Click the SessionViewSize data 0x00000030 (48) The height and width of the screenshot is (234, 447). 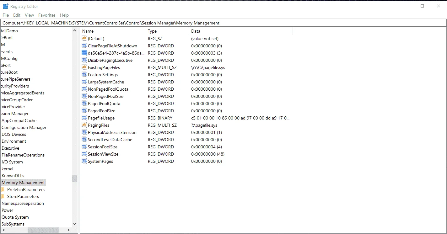[208, 154]
